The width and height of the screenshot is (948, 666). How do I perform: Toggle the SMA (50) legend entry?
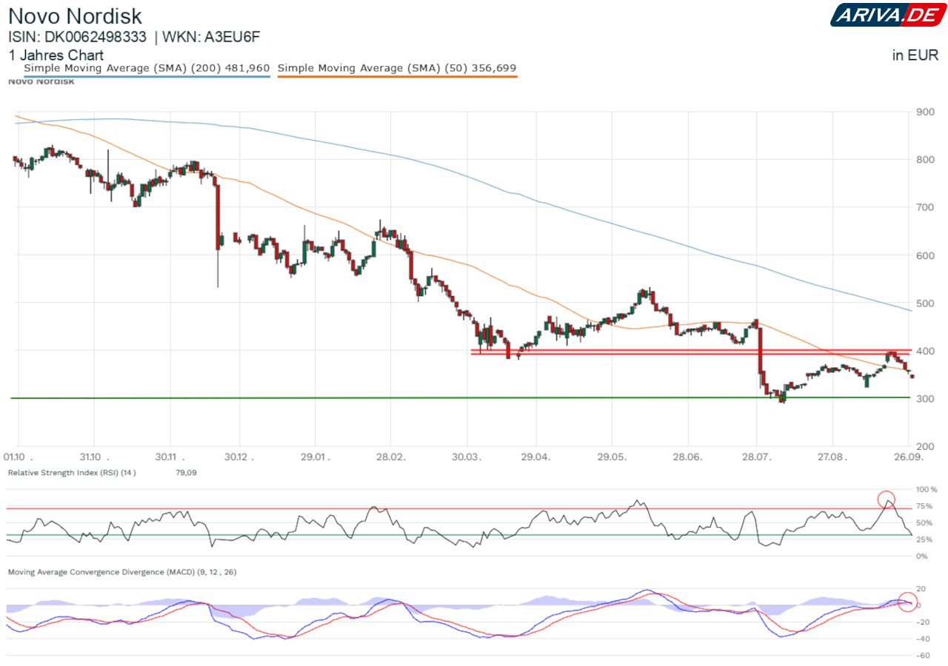tap(397, 68)
